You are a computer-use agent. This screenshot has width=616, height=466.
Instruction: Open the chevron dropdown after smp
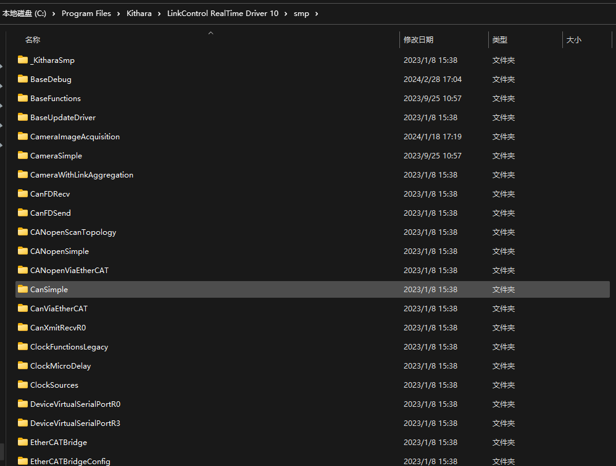click(x=317, y=14)
